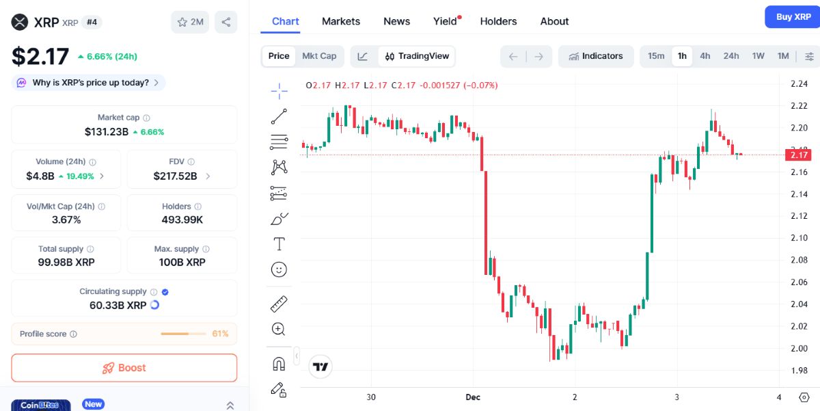Add XRP to watchlist with star button
This screenshot has width=820, height=411.
point(190,22)
